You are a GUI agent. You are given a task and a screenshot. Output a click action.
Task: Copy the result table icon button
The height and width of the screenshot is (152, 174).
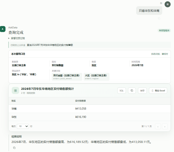pos(132,91)
